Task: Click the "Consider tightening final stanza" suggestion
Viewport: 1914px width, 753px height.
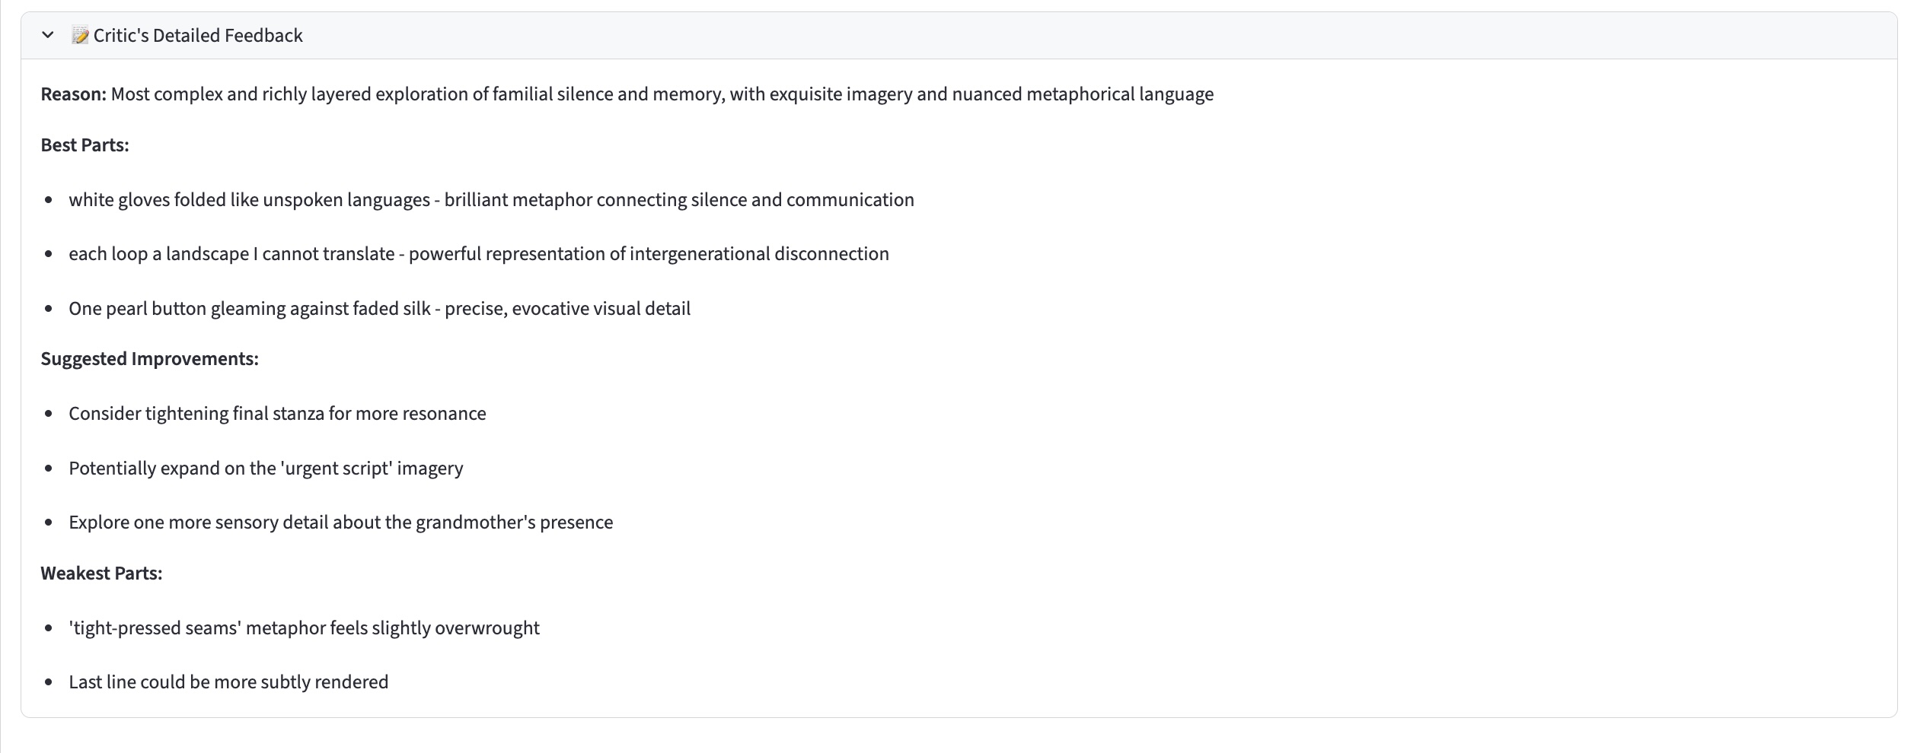Action: tap(277, 414)
